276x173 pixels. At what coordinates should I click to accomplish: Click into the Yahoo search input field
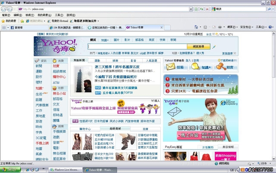click(137, 47)
